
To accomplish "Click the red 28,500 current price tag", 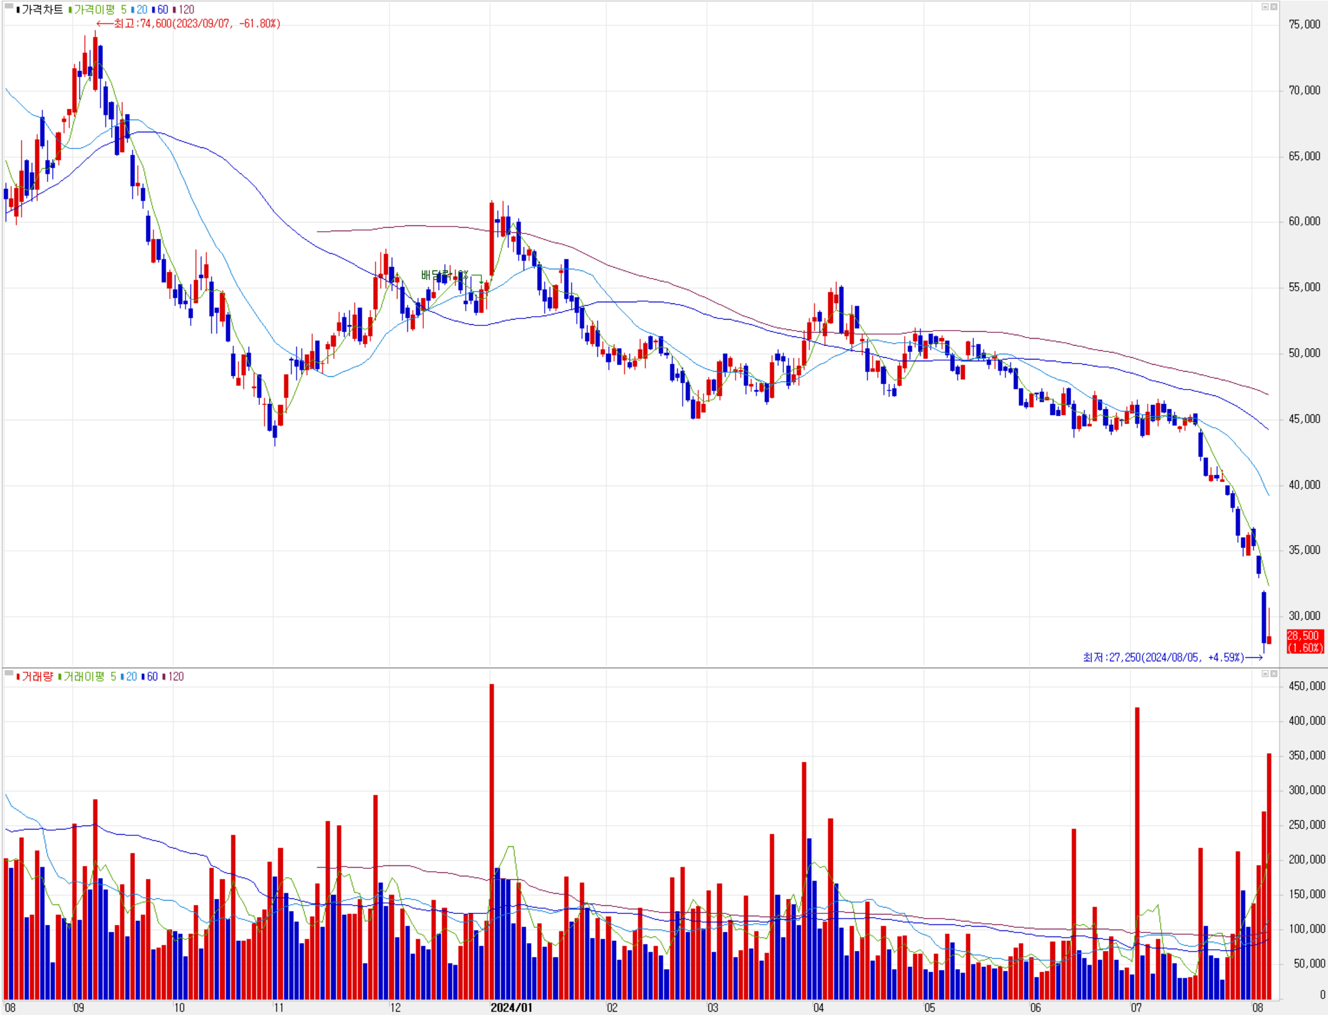I will point(1304,641).
